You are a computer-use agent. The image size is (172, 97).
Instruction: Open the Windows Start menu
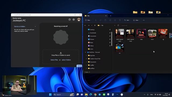(x=50, y=95)
